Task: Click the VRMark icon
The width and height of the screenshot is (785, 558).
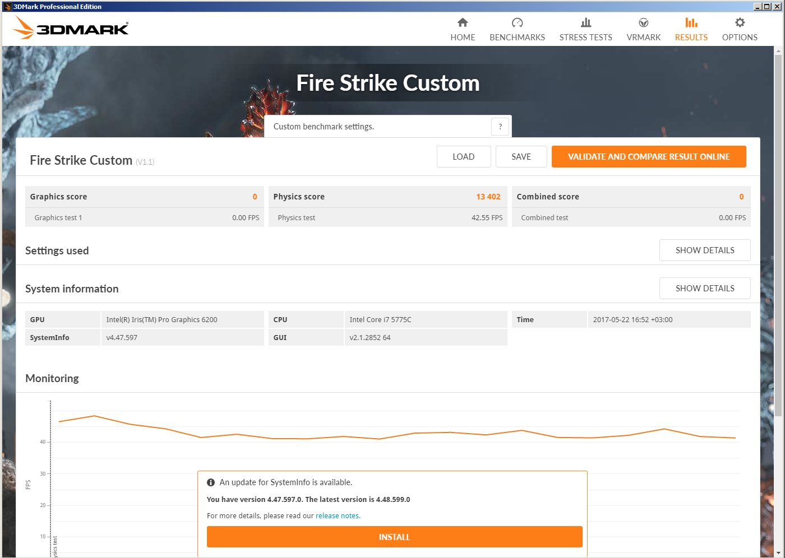Action: click(644, 22)
